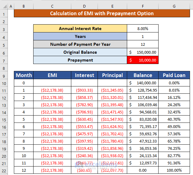Select the 'Annual Interest Rate' label cell

tap(80, 29)
